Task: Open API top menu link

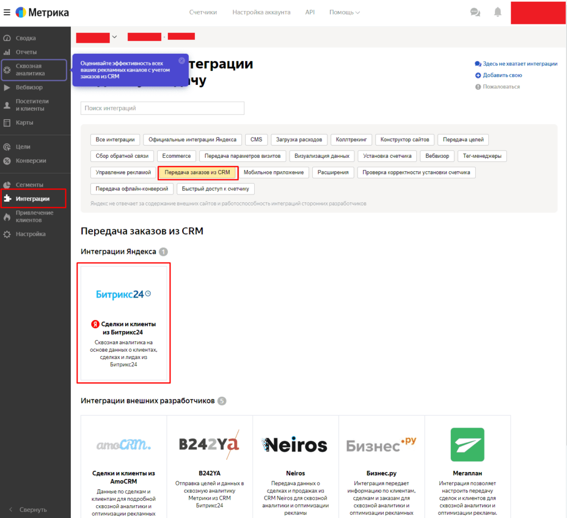Action: tap(310, 12)
